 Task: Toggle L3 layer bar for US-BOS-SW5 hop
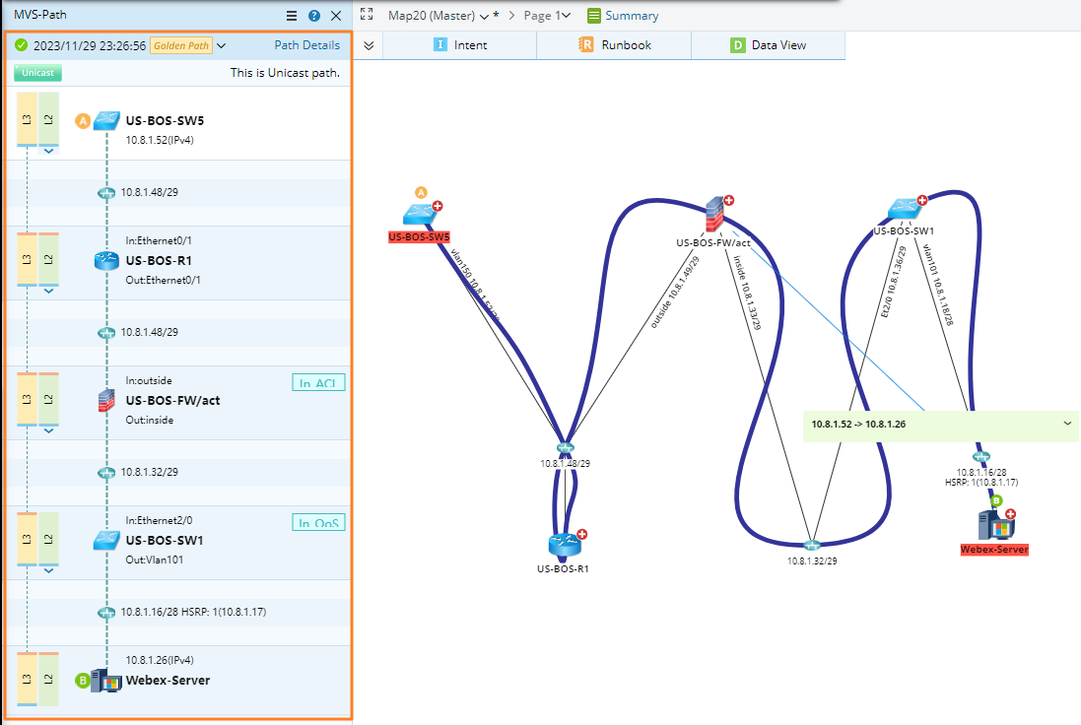coord(27,120)
